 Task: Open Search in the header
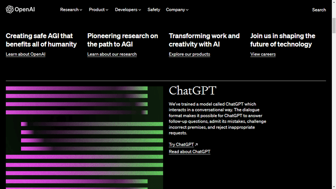pos(319,10)
